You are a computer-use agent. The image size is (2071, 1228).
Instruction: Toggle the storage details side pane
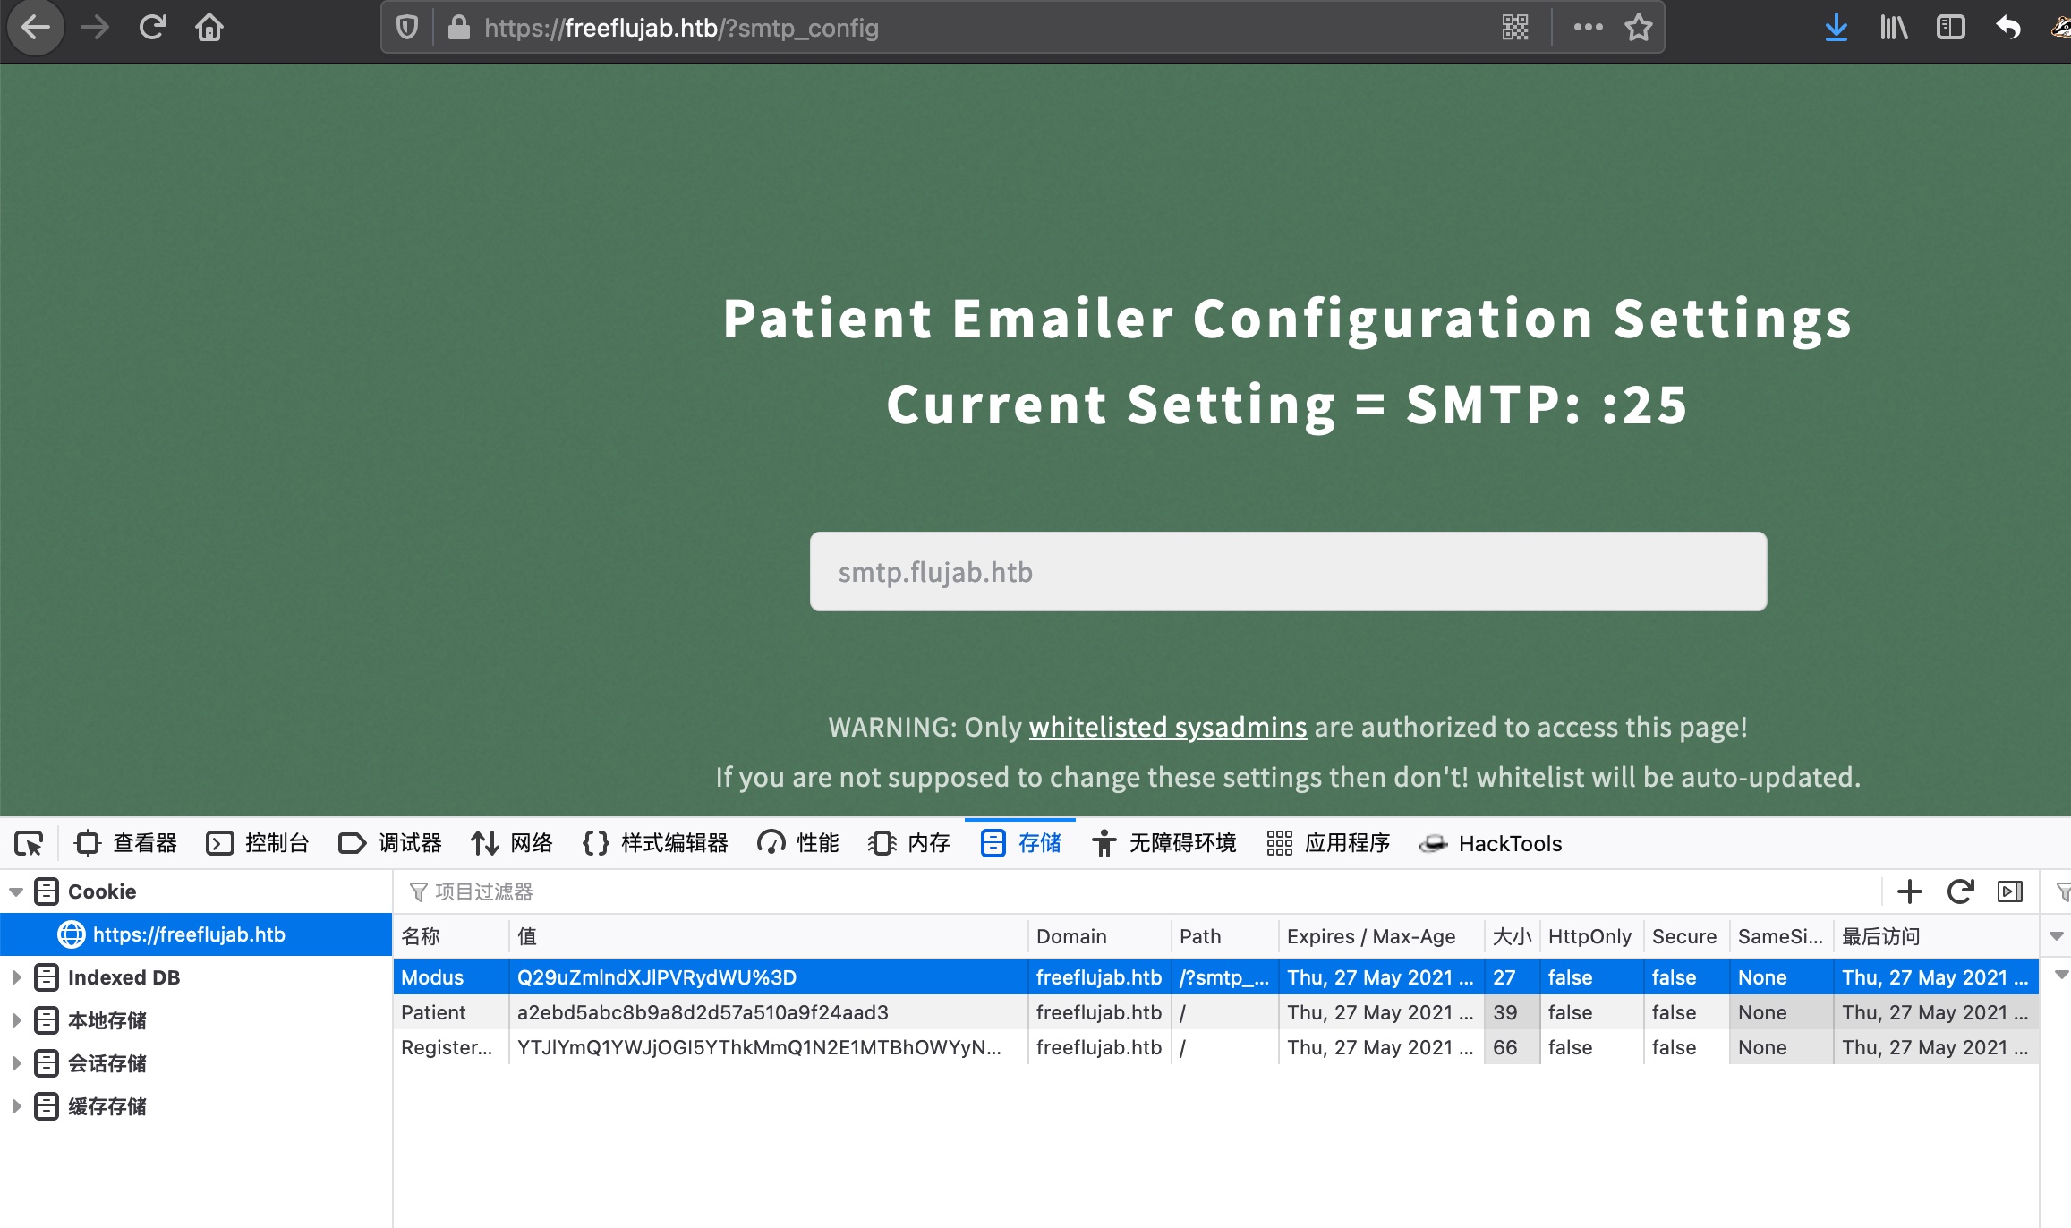click(2010, 891)
